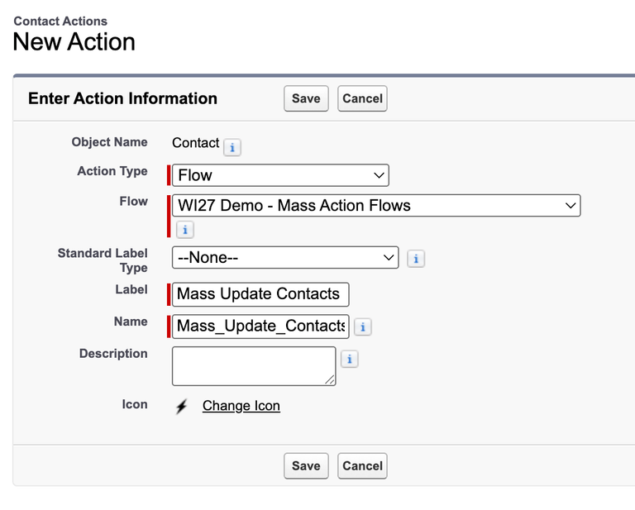Image resolution: width=635 pixels, height=510 pixels.
Task: Click the Label field with Mass Update Contacts
Action: (x=260, y=294)
